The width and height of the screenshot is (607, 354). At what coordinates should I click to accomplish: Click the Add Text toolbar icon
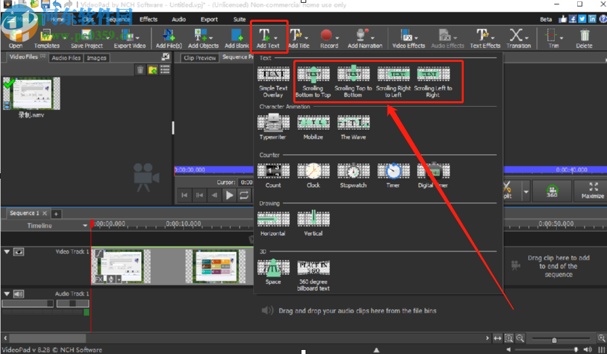pyautogui.click(x=264, y=35)
